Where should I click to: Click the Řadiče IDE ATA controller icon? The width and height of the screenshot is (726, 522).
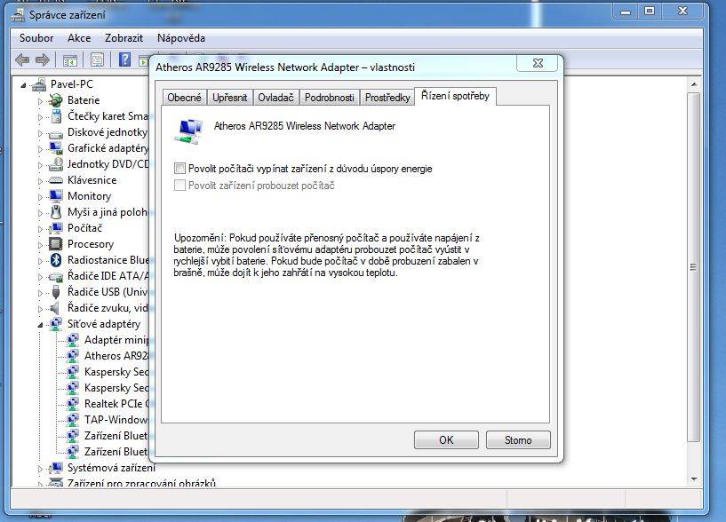pos(56,276)
